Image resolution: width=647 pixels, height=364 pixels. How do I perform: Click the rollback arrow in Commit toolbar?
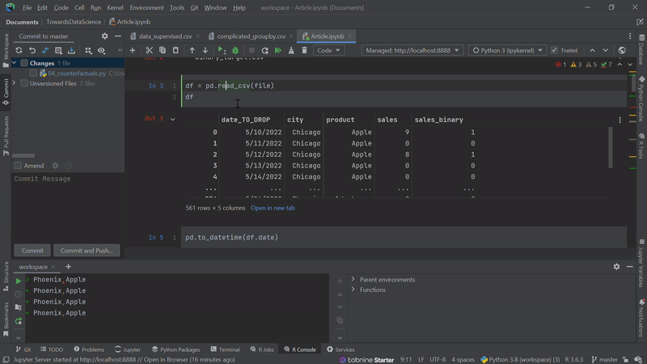tap(32, 50)
